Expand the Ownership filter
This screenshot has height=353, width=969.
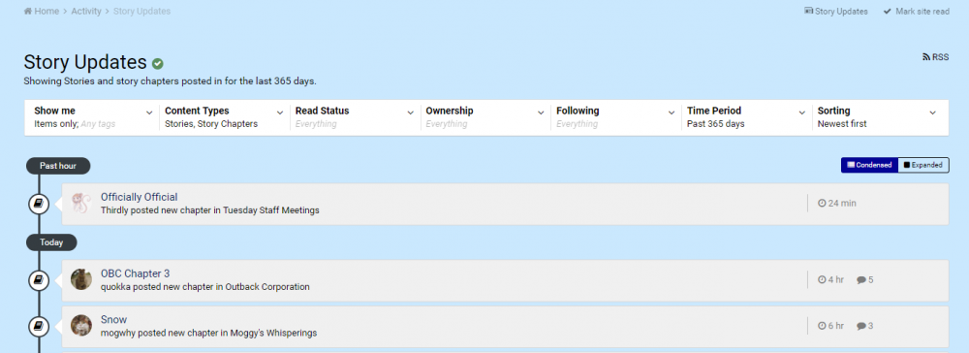(x=485, y=117)
